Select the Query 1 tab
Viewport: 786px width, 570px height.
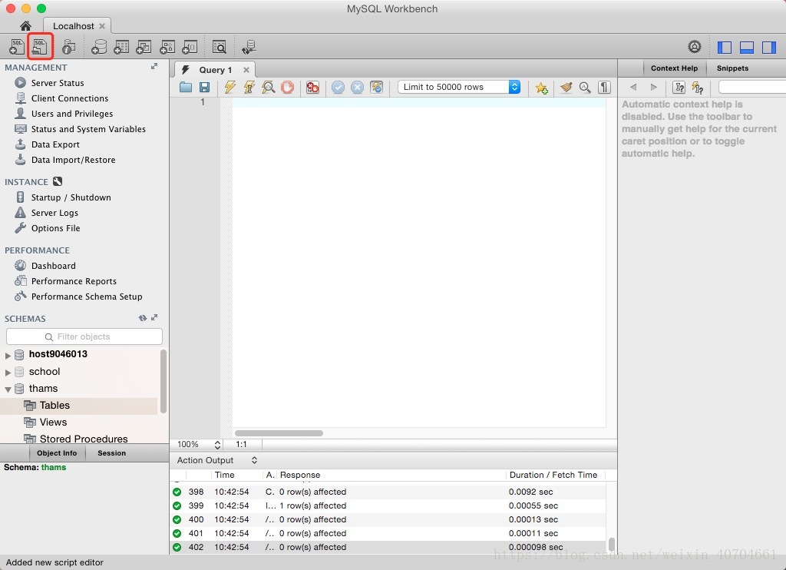click(216, 70)
